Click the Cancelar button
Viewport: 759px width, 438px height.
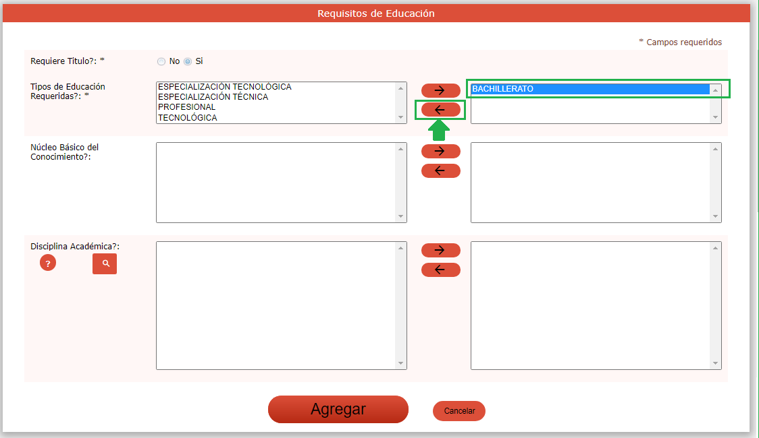459,411
